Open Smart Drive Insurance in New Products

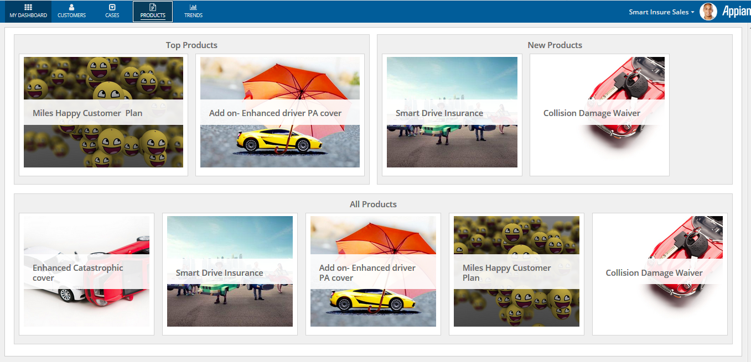452,115
